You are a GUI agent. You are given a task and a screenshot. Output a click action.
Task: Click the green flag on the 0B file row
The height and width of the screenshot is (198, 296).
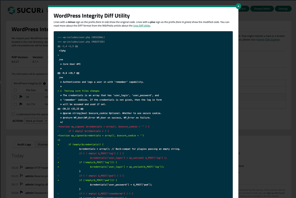21,97
